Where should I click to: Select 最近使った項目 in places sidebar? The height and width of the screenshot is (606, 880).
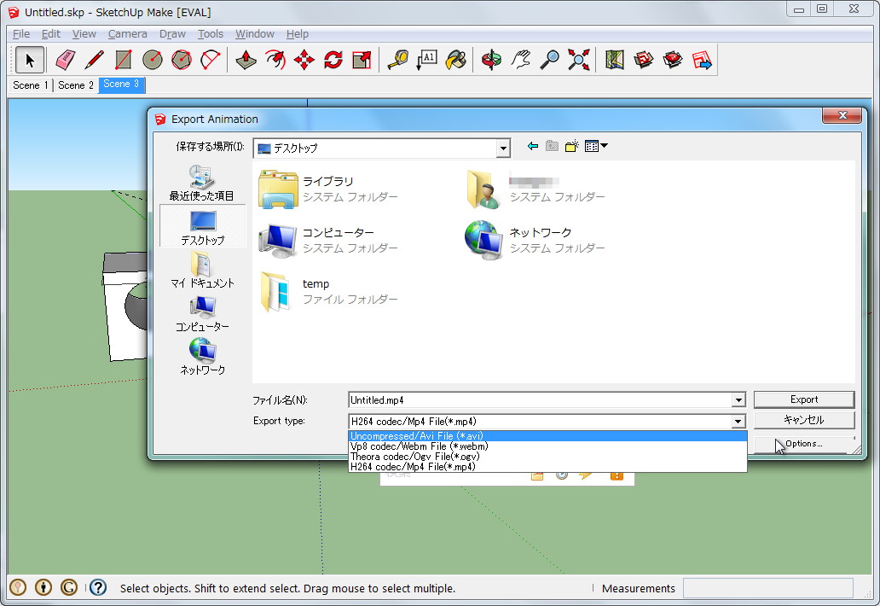click(202, 184)
